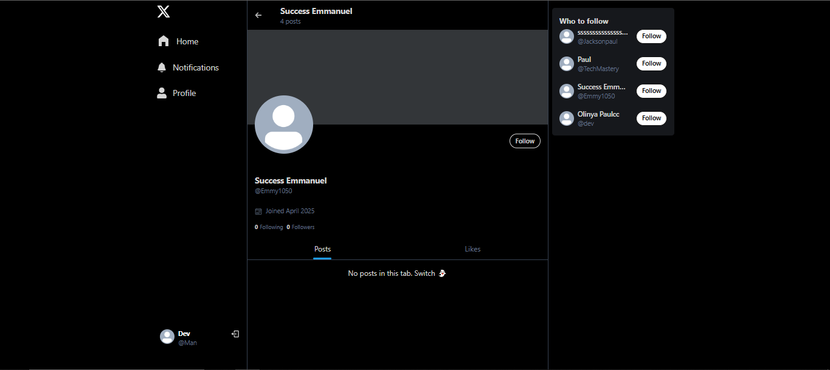Click the X logo icon

[164, 12]
